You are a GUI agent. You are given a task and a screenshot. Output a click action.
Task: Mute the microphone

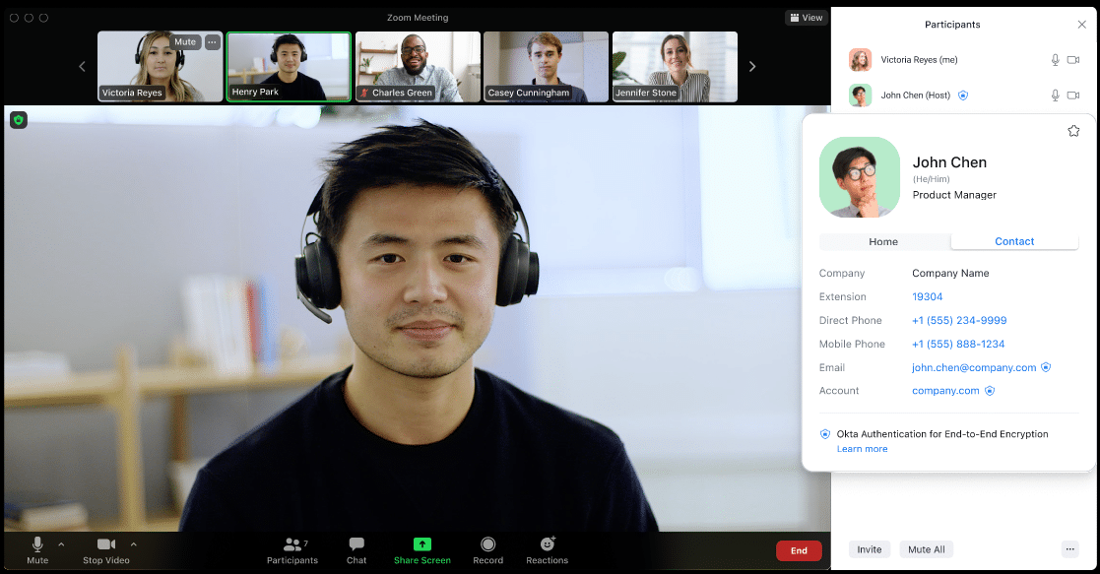(36, 544)
